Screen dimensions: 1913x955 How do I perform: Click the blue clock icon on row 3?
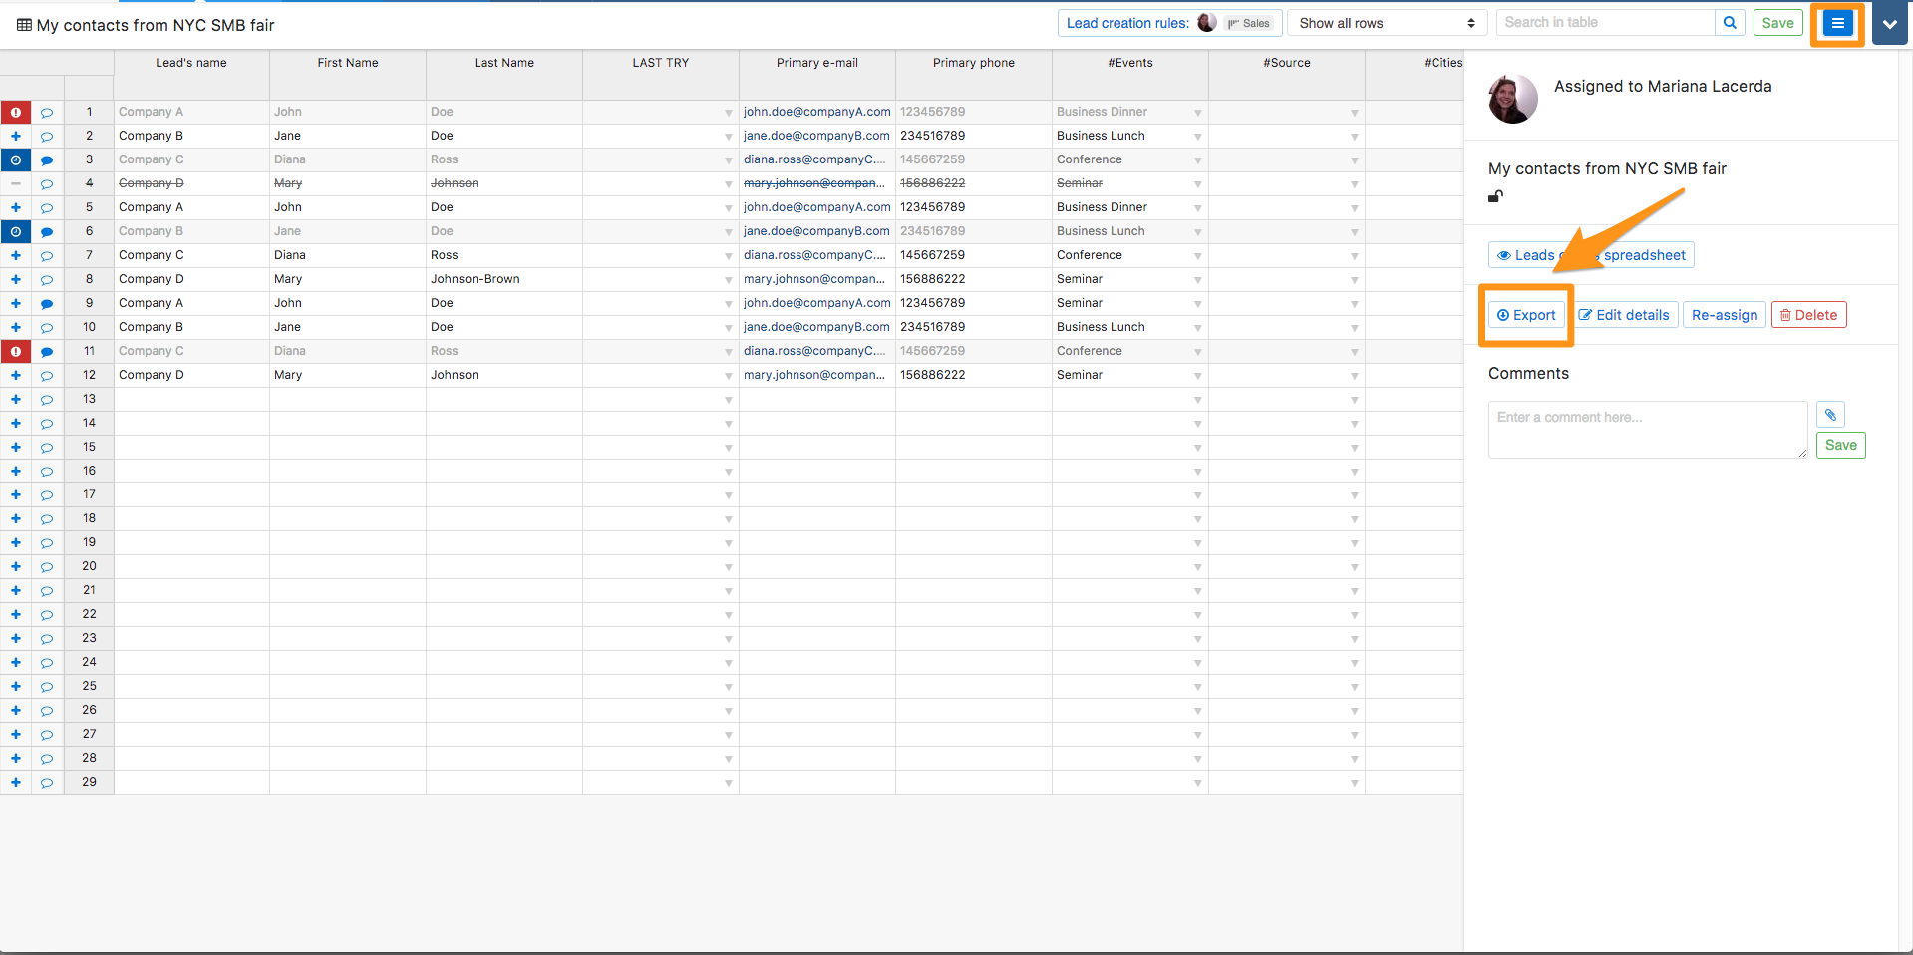pos(16,160)
